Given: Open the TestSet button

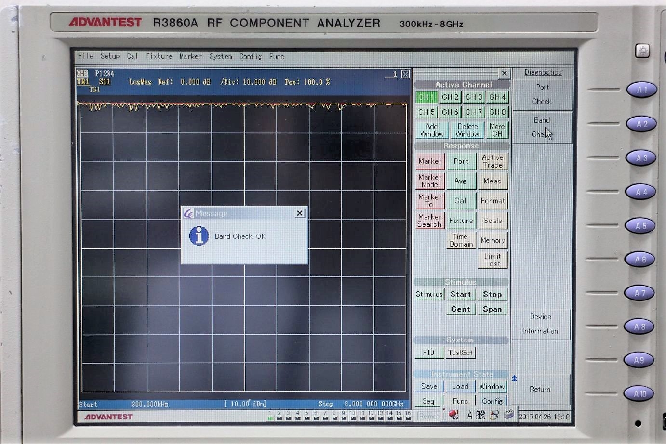Looking at the screenshot, I should [x=460, y=353].
